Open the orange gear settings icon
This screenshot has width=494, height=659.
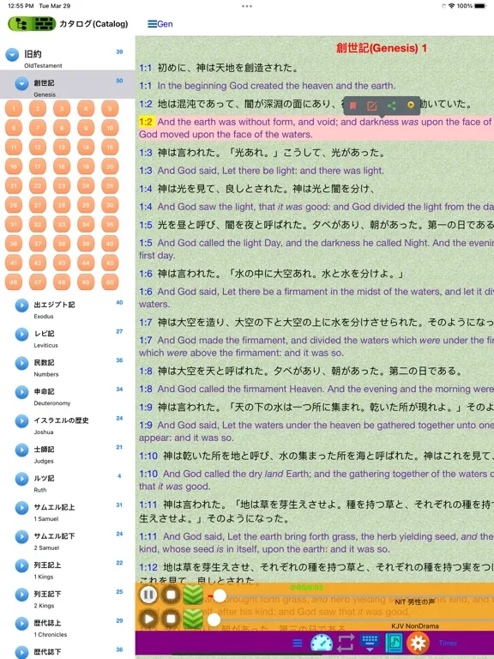click(418, 643)
